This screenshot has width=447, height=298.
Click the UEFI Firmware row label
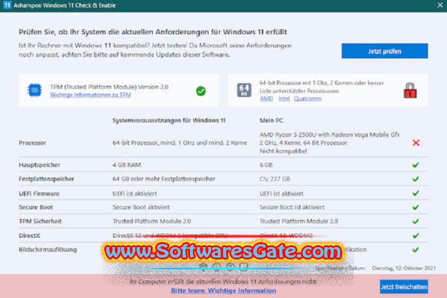[x=39, y=194]
